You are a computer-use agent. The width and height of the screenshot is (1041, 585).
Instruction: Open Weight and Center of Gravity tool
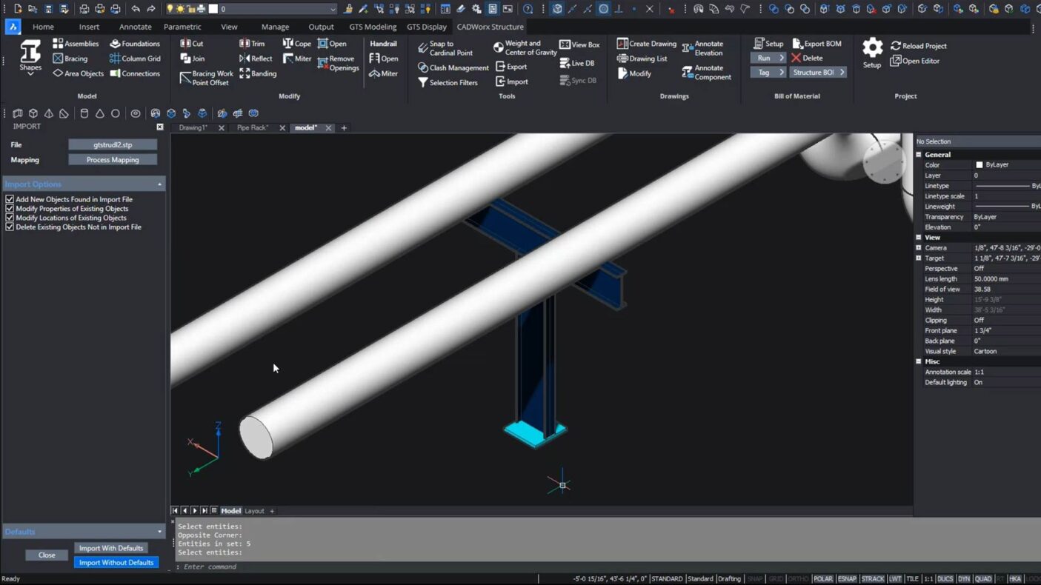click(499, 47)
